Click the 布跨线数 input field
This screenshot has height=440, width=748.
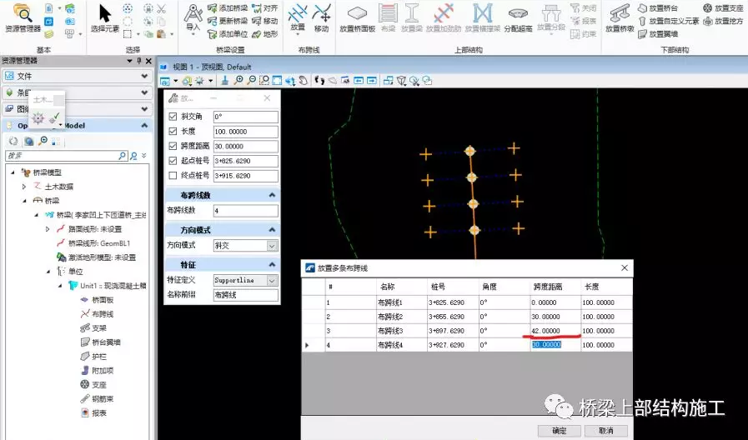click(x=246, y=211)
